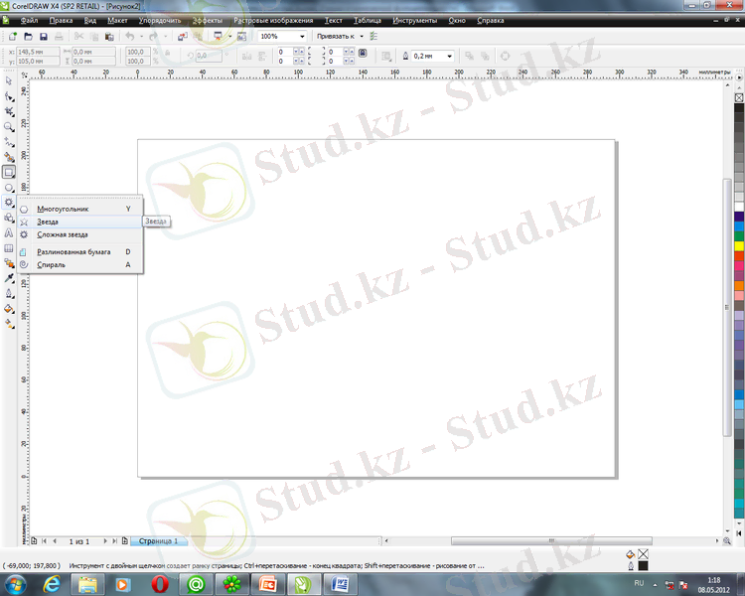Select the Rectangle tool
The width and height of the screenshot is (745, 596).
coord(9,172)
